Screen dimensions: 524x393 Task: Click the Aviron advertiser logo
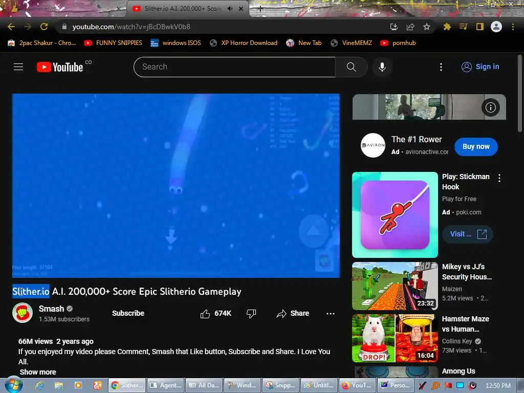point(373,145)
